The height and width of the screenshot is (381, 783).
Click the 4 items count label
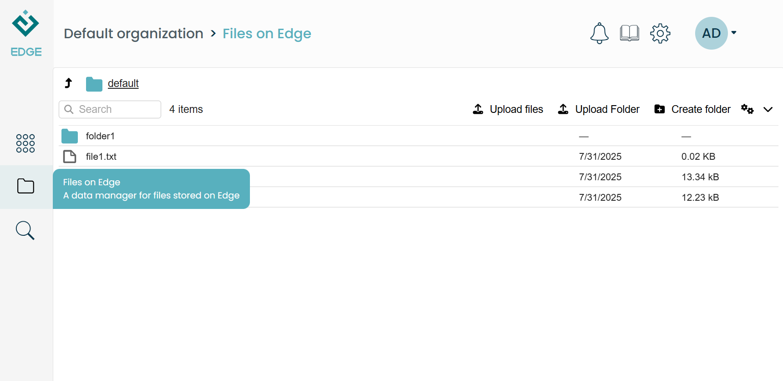tap(186, 109)
